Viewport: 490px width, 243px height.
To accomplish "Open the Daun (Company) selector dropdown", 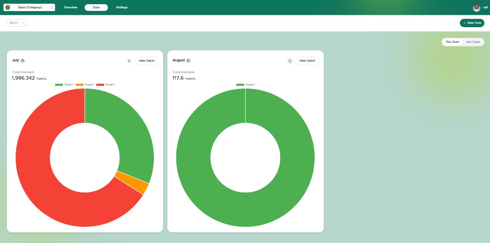I will coord(29,7).
